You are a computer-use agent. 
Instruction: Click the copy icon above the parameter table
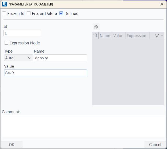(x=96, y=27)
